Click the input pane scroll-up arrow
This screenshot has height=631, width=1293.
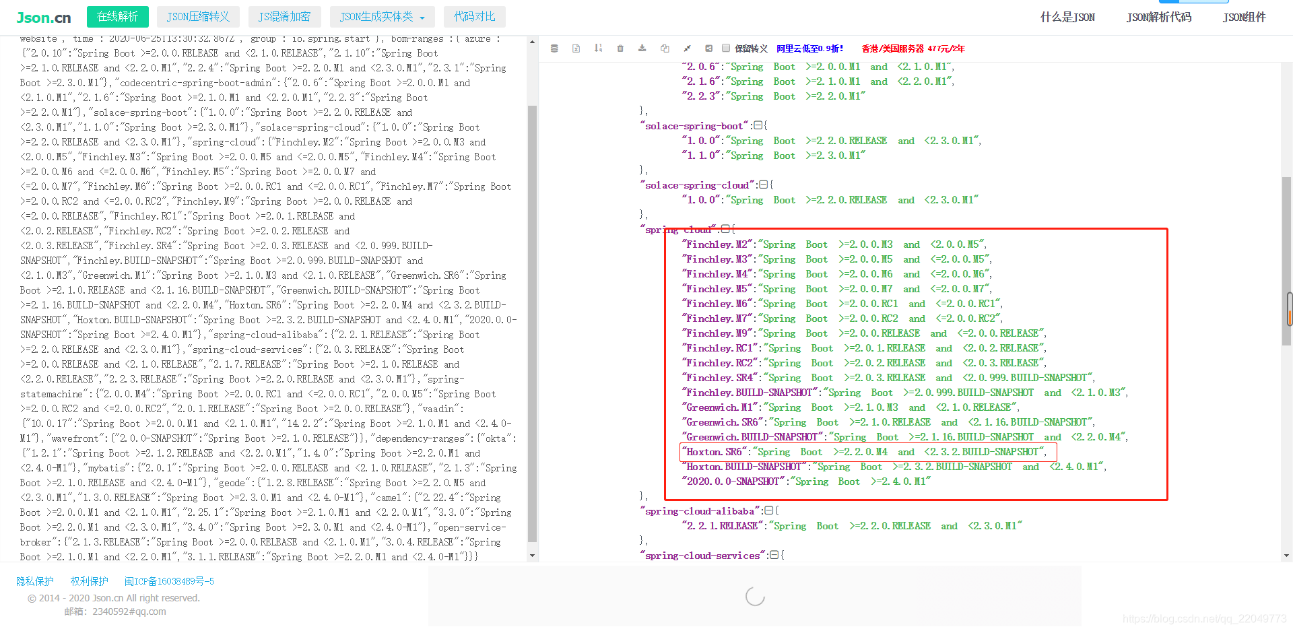coord(532,42)
